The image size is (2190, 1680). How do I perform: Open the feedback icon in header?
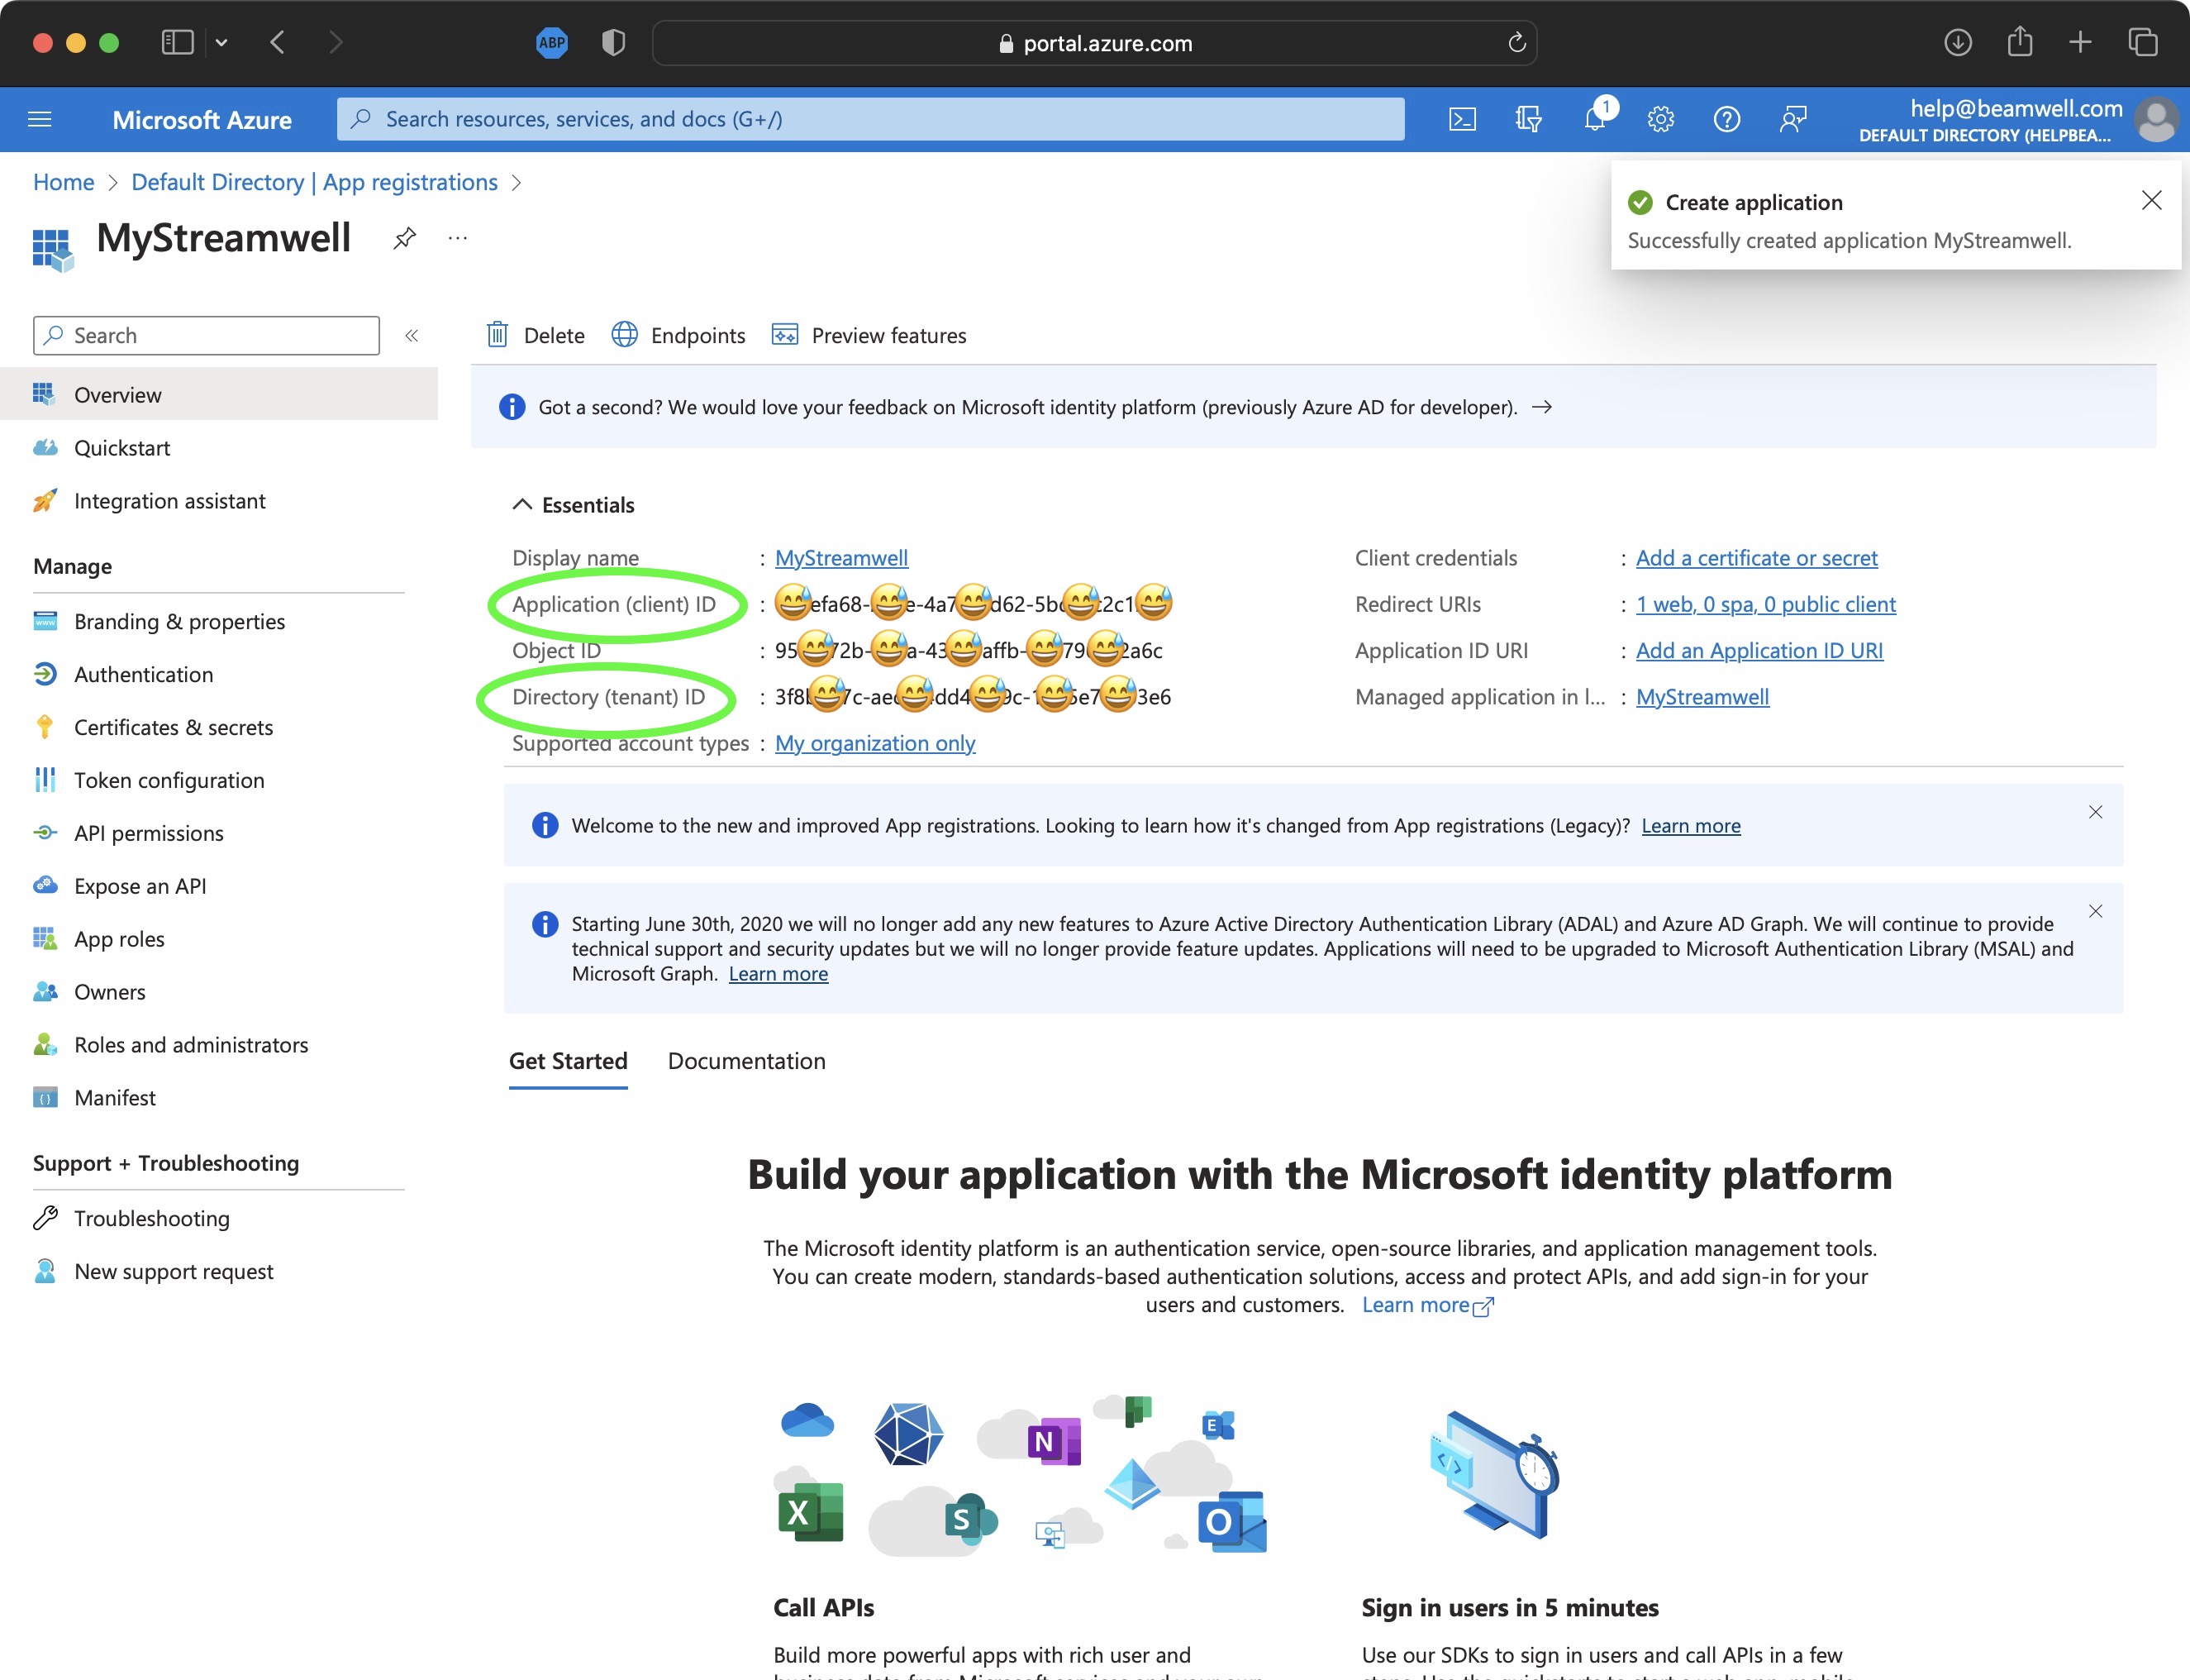pos(1793,120)
